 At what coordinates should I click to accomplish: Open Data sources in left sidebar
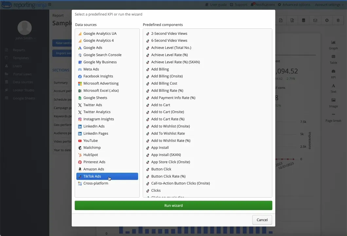[x=23, y=82]
